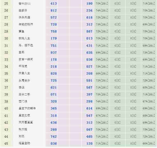Image resolution: width=157 pixels, height=148 pixels.
Task: Click number 071 in row 38
Action: pos(54,95)
